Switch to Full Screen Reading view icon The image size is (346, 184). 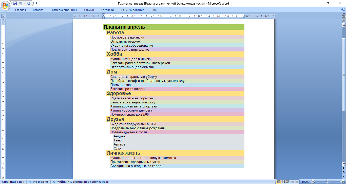(283, 182)
